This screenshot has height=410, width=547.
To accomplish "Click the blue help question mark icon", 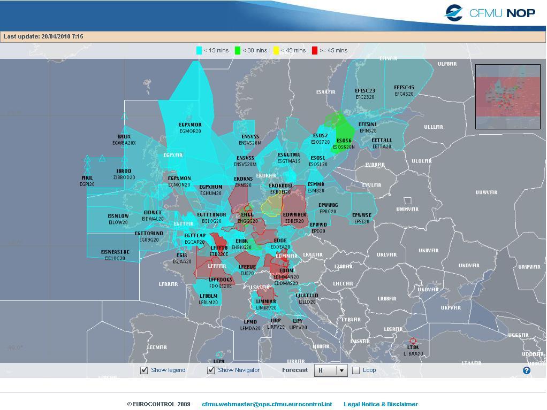I will tap(527, 370).
